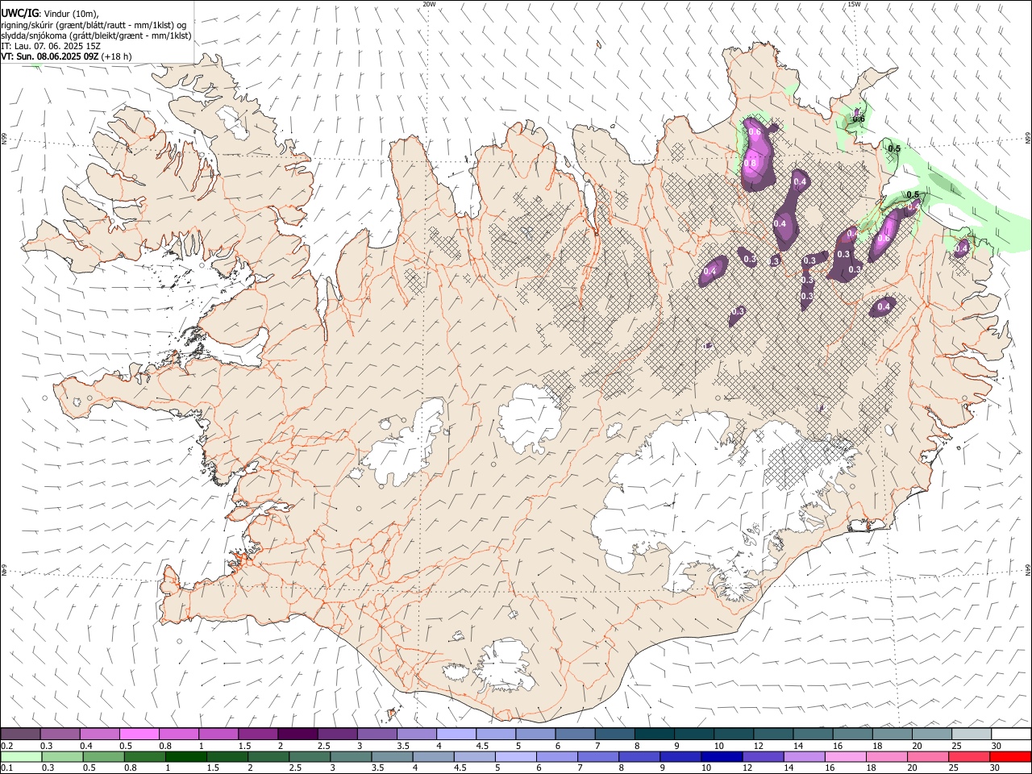
Task: Select the deep blue 10 mm lower legend swatch
Action: click(x=722, y=757)
